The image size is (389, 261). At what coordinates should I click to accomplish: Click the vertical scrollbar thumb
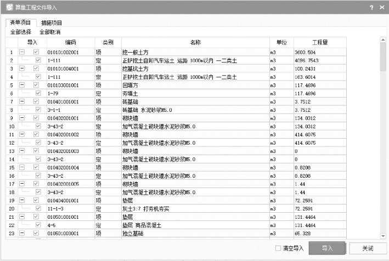(x=383, y=57)
